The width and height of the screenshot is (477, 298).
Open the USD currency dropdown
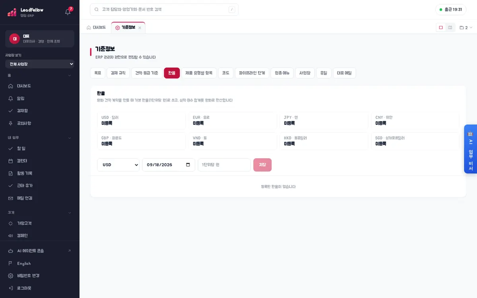pos(118,165)
